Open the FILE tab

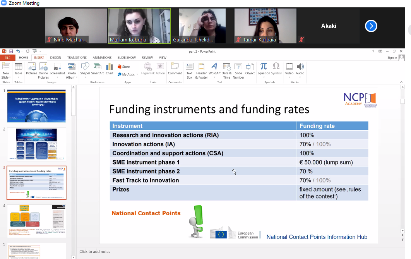coord(8,58)
